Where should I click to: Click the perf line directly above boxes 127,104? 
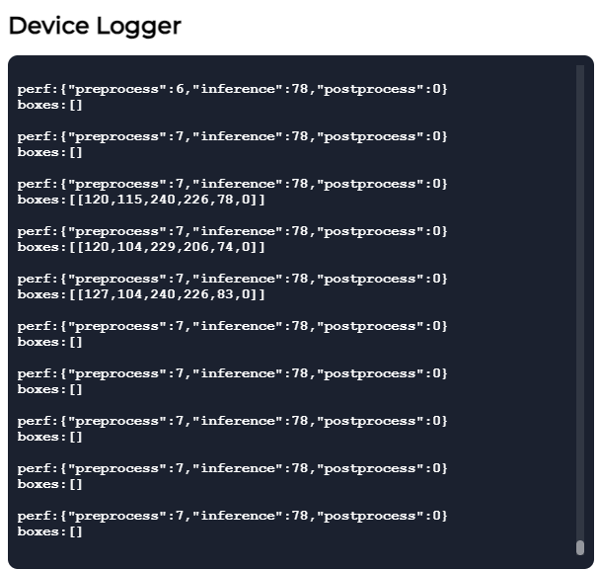(232, 279)
